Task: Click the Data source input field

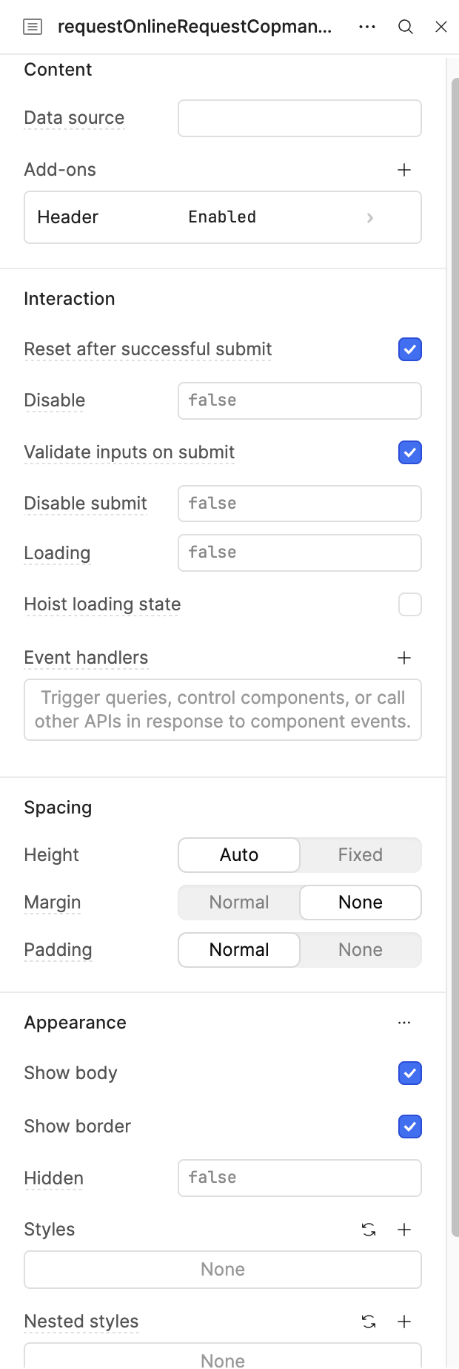Action: pyautogui.click(x=300, y=119)
